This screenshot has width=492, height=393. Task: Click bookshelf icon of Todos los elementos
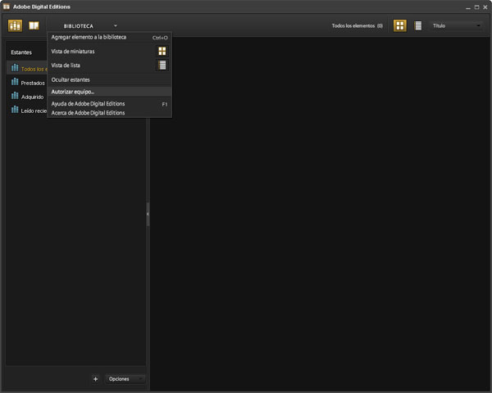tap(15, 68)
